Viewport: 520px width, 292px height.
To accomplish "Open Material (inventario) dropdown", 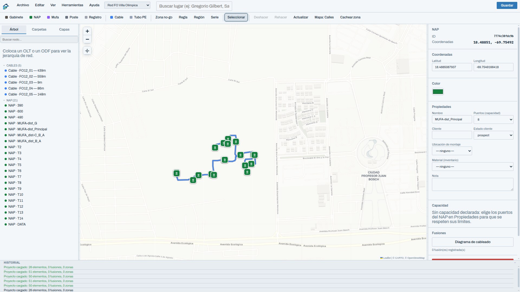I will coord(473,167).
